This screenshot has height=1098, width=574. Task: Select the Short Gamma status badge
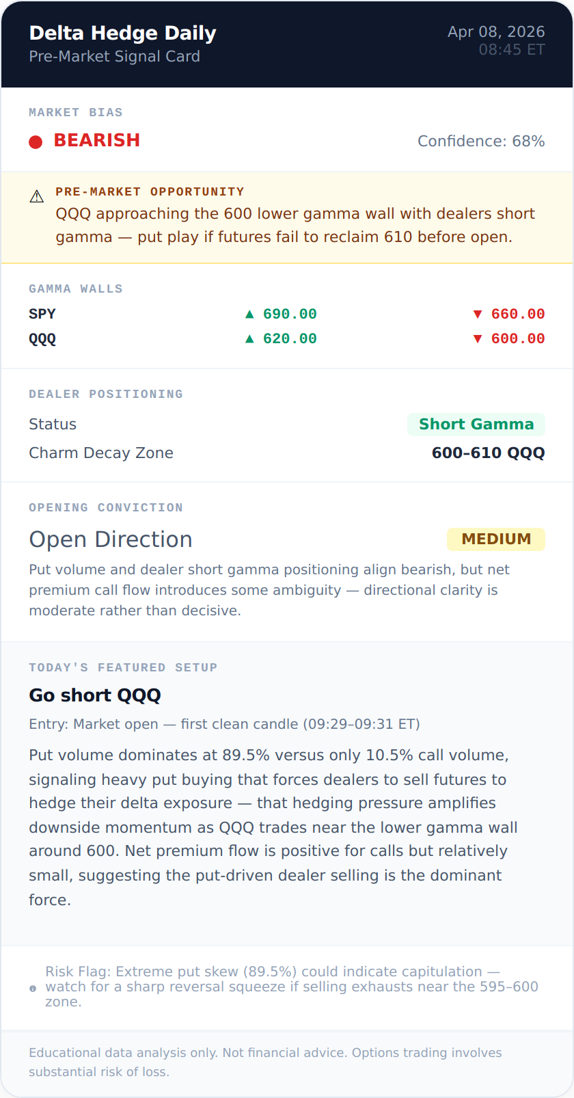(476, 425)
